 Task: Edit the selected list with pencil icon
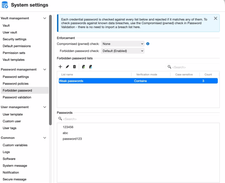click(x=67, y=67)
